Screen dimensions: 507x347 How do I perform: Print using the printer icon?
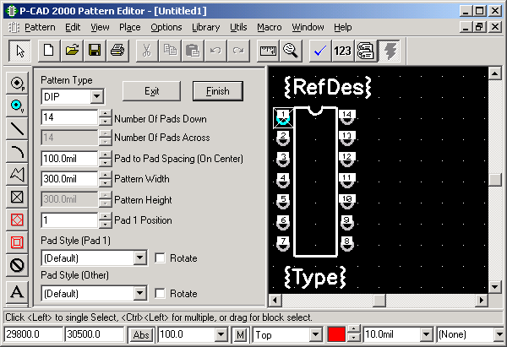point(117,51)
